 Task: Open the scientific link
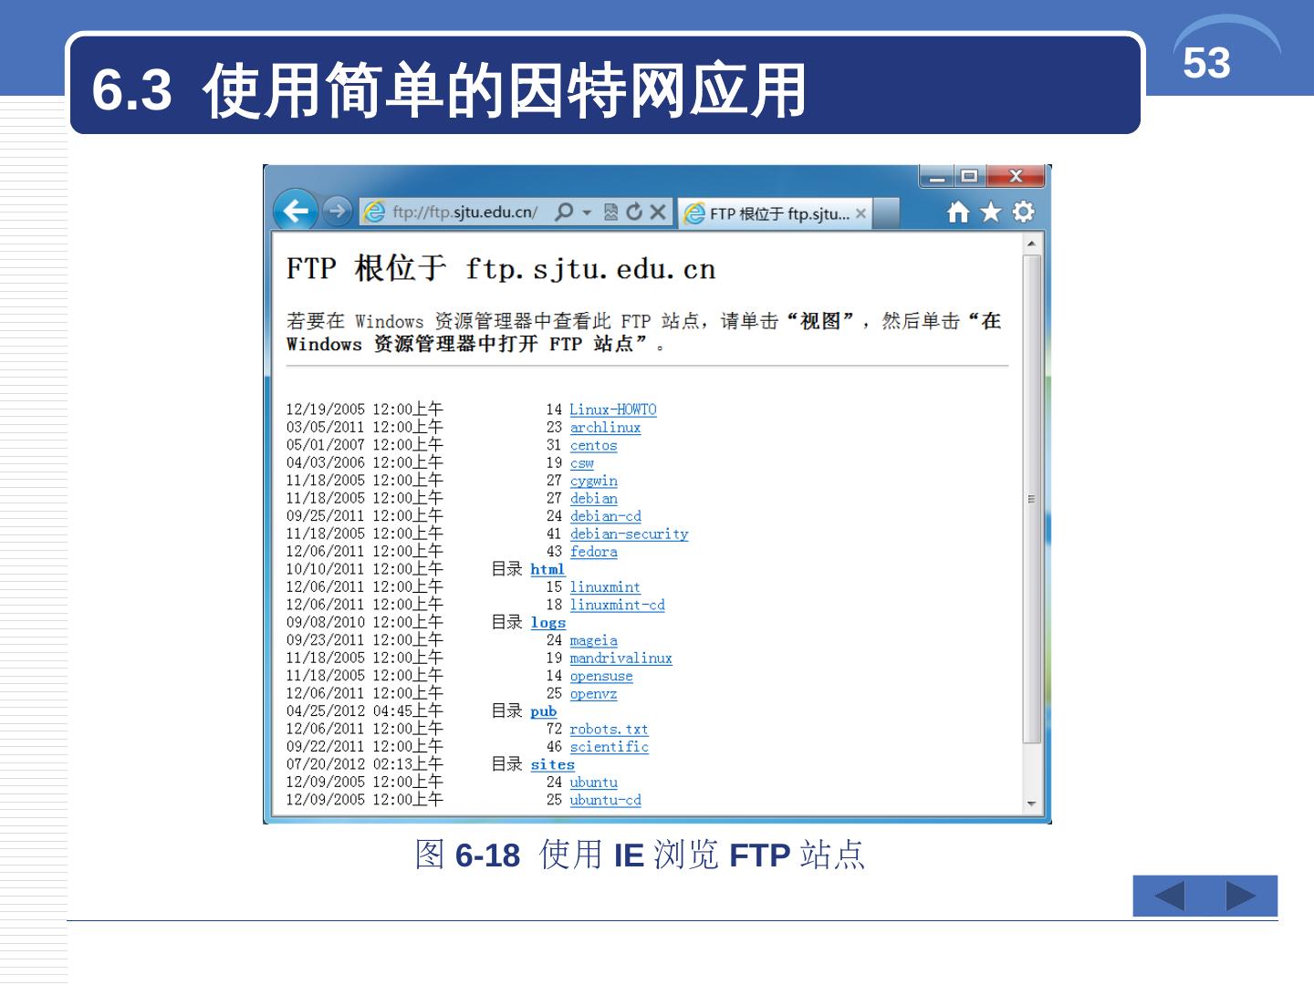click(609, 747)
